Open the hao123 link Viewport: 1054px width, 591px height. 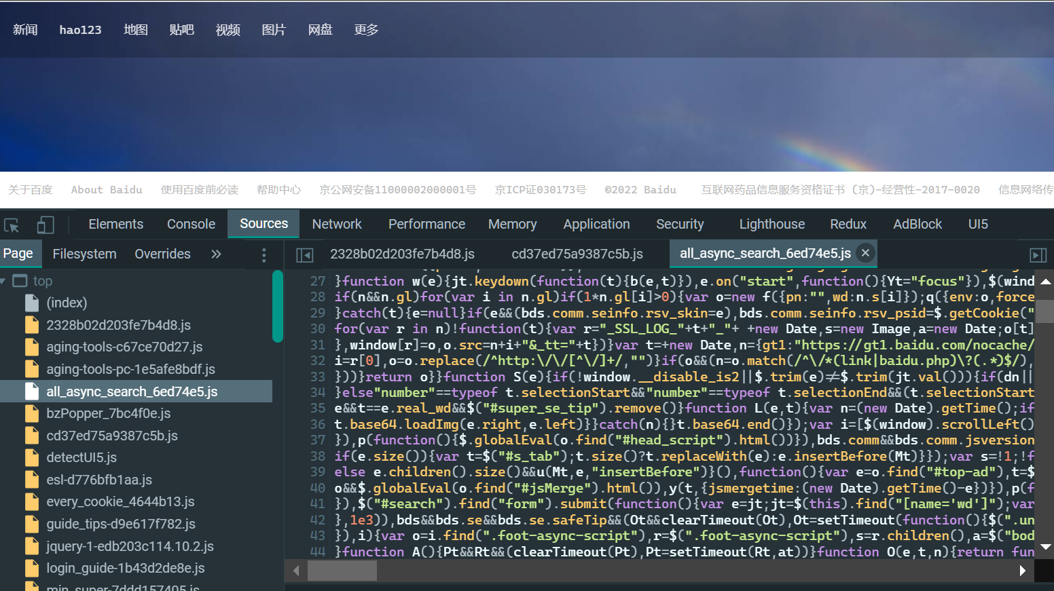80,30
